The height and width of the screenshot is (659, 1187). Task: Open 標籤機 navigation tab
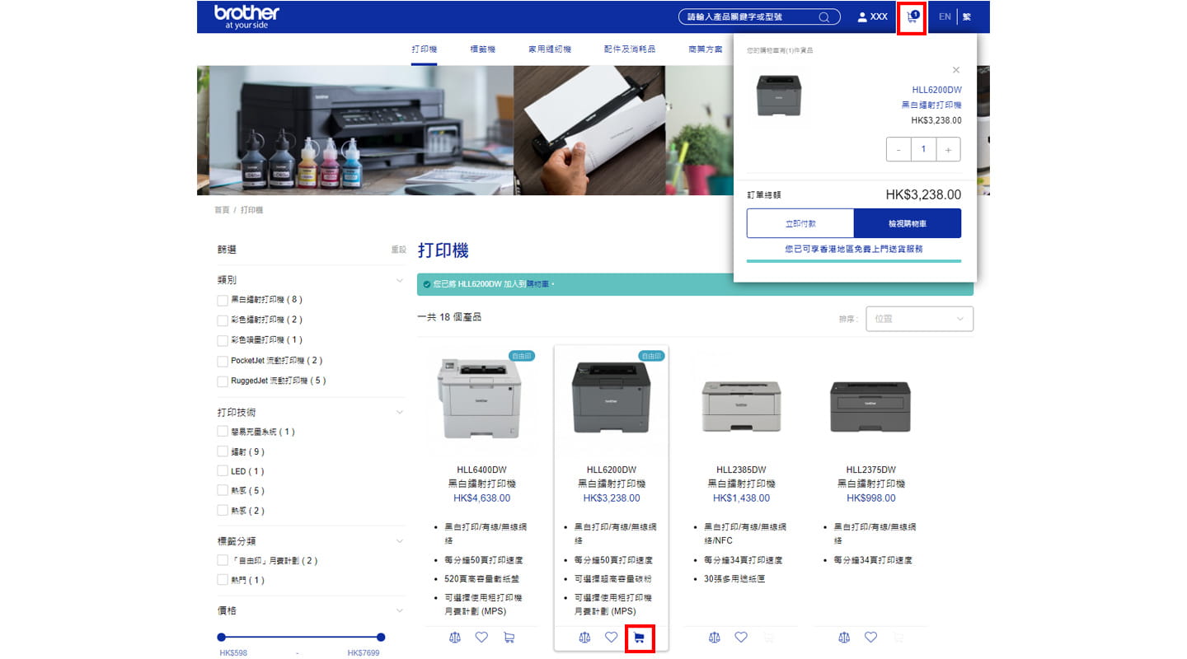[x=482, y=49]
